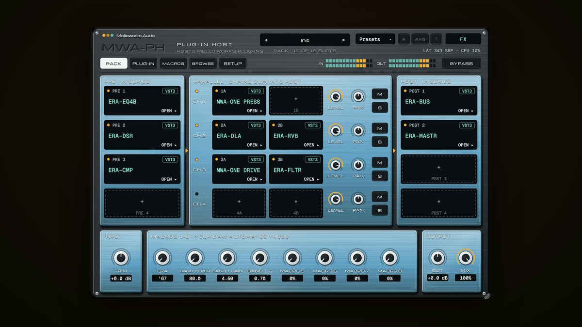Select the A compare state button
Image resolution: width=582 pixels, height=327 pixels.
404,39
